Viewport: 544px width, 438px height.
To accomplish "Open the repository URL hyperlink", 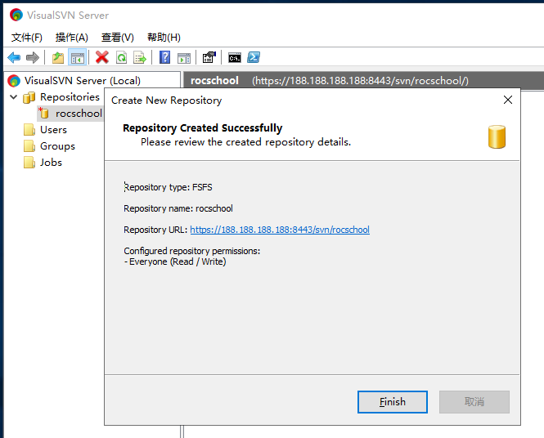I will pyautogui.click(x=280, y=230).
